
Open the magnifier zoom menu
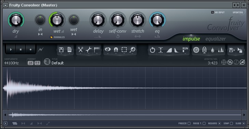point(132,50)
